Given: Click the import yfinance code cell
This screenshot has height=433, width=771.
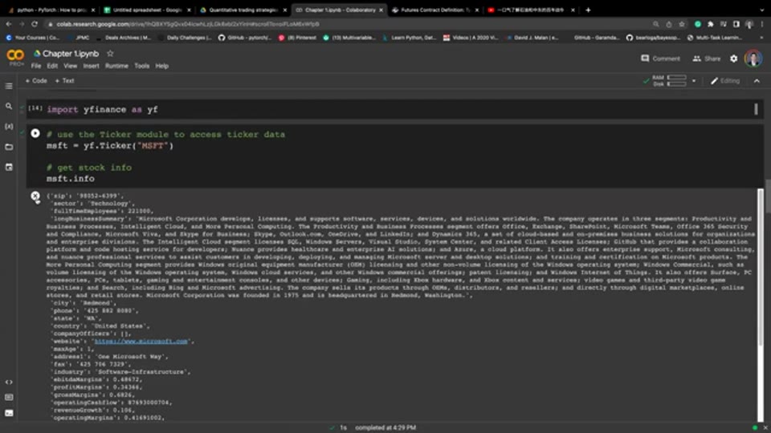Looking at the screenshot, I should (394, 109).
